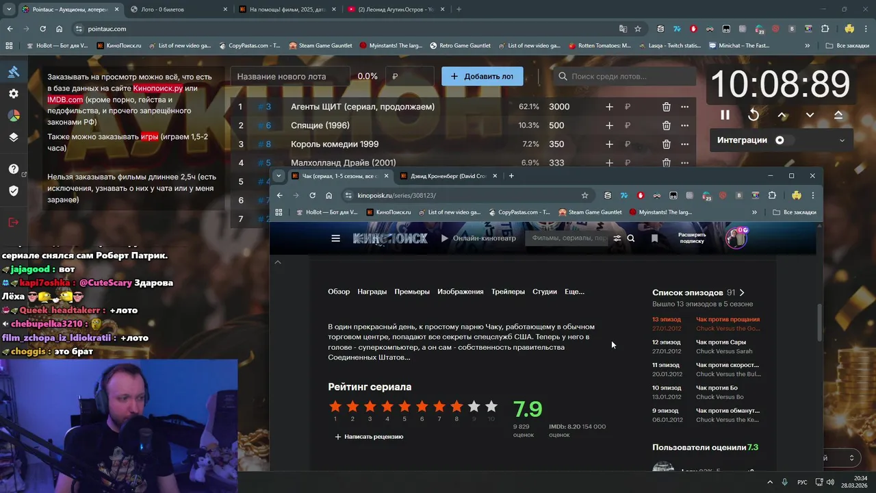876x493 pixels.
Task: Open episode Чак против Сары
Action: (x=721, y=342)
